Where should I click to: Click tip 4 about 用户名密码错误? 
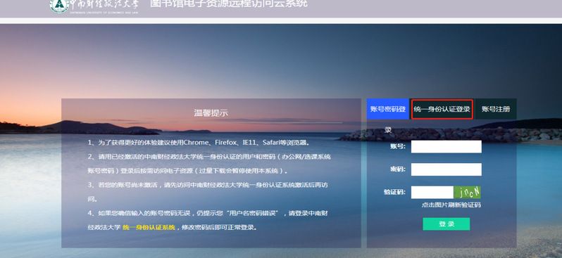(208, 220)
